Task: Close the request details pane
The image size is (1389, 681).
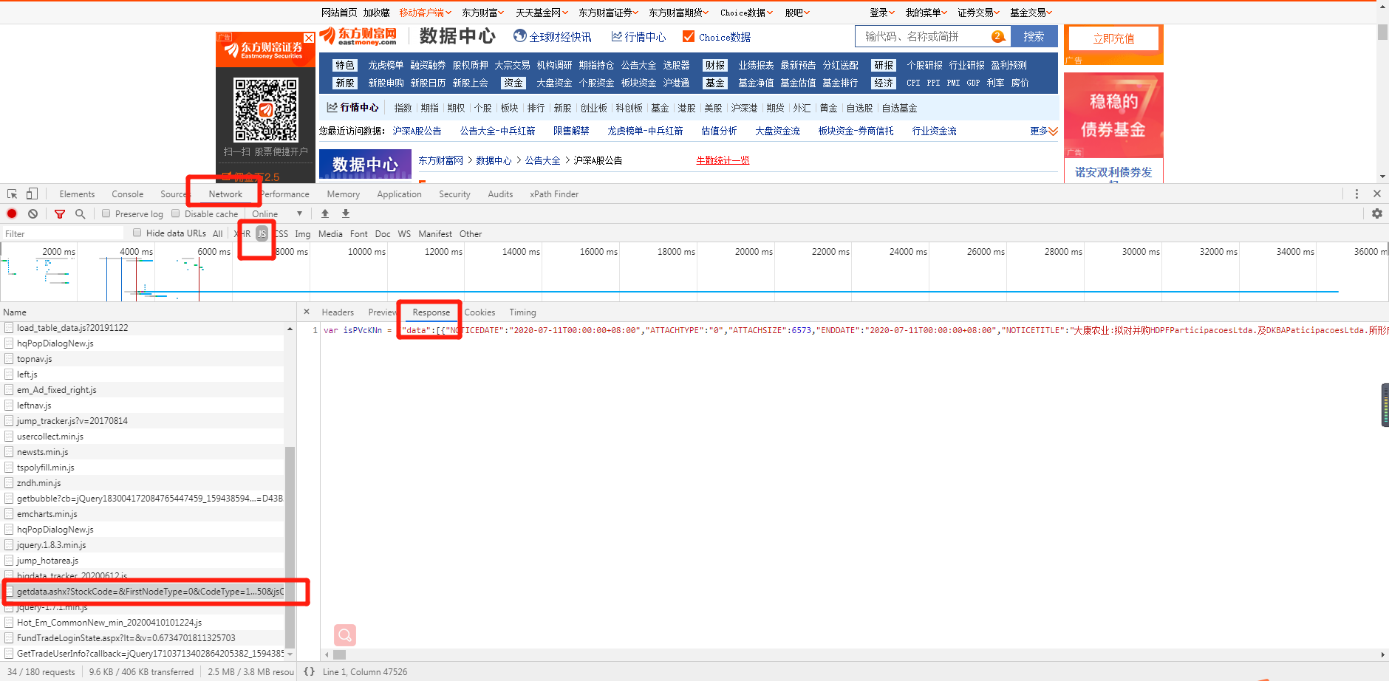Action: [x=307, y=312]
